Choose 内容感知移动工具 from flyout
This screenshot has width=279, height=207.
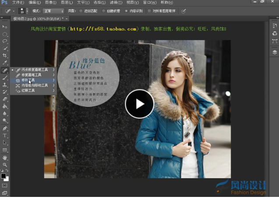(x=33, y=86)
